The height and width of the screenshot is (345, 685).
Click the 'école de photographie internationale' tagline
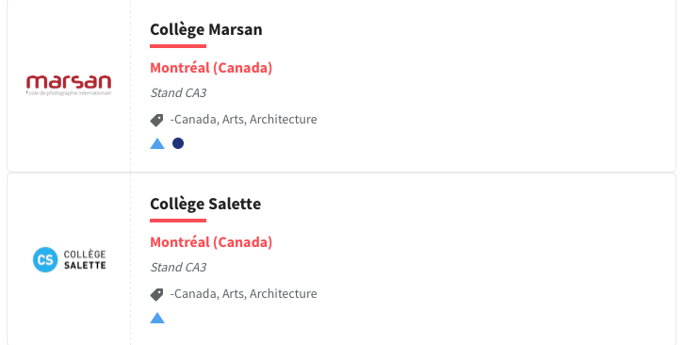69,93
